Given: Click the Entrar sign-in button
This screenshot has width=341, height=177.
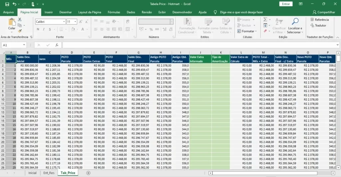Looking at the screenshot, I should click(x=286, y=4).
